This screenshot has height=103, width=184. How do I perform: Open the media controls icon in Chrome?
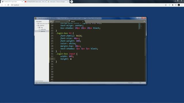(176, 5)
